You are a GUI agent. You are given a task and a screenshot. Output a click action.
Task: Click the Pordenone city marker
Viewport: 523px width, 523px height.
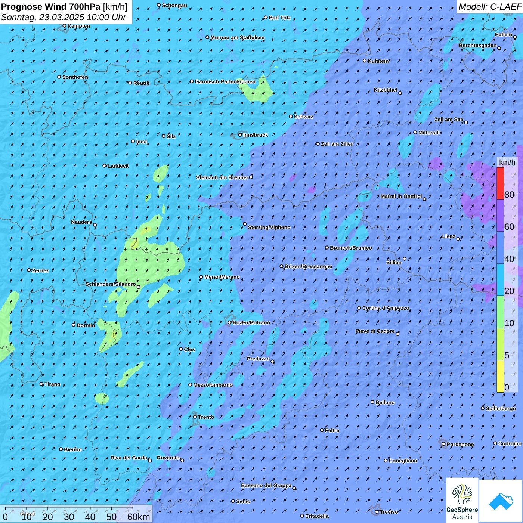[443, 444]
